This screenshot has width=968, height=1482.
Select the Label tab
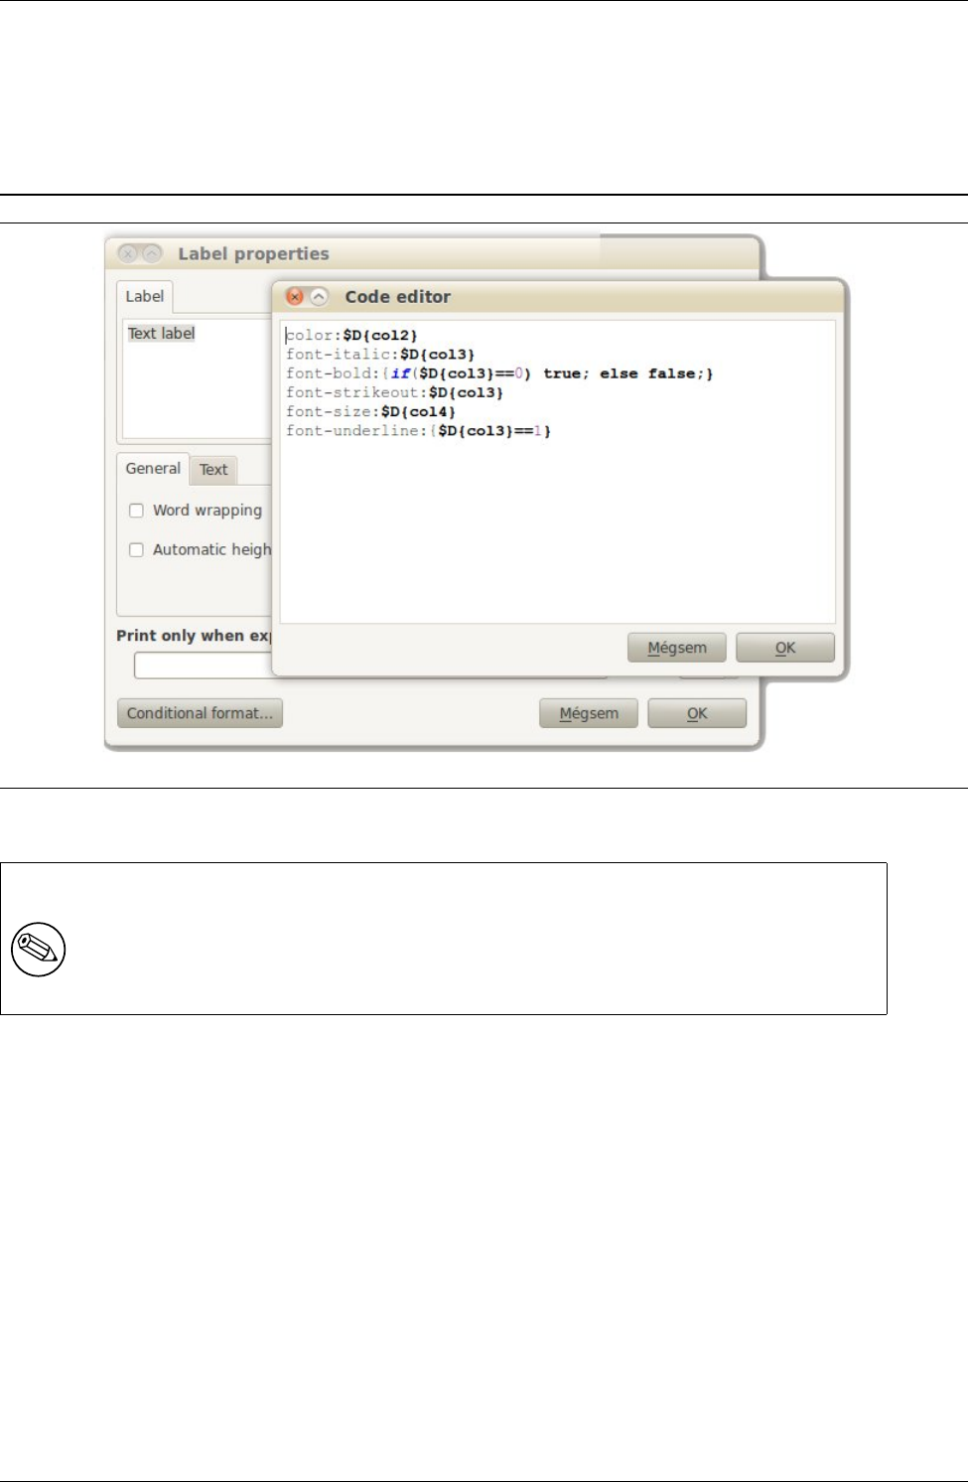[145, 297]
